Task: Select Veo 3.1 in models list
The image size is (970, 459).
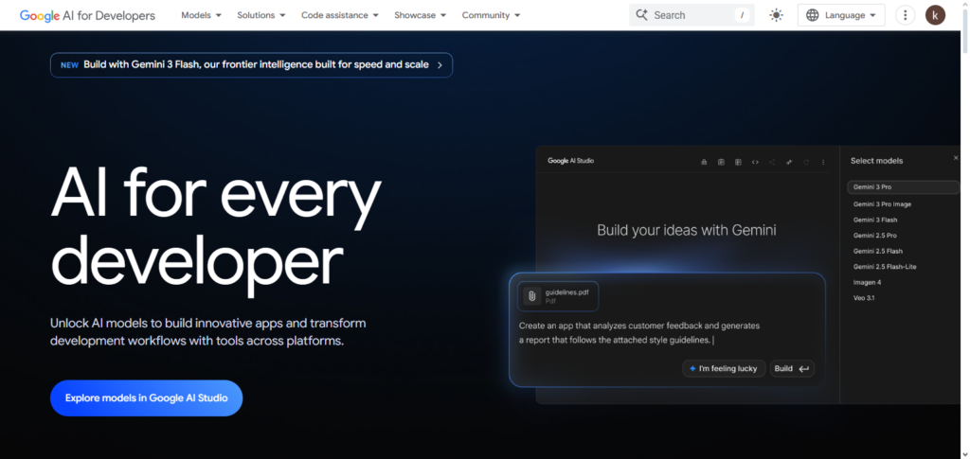Action: pyautogui.click(x=864, y=298)
